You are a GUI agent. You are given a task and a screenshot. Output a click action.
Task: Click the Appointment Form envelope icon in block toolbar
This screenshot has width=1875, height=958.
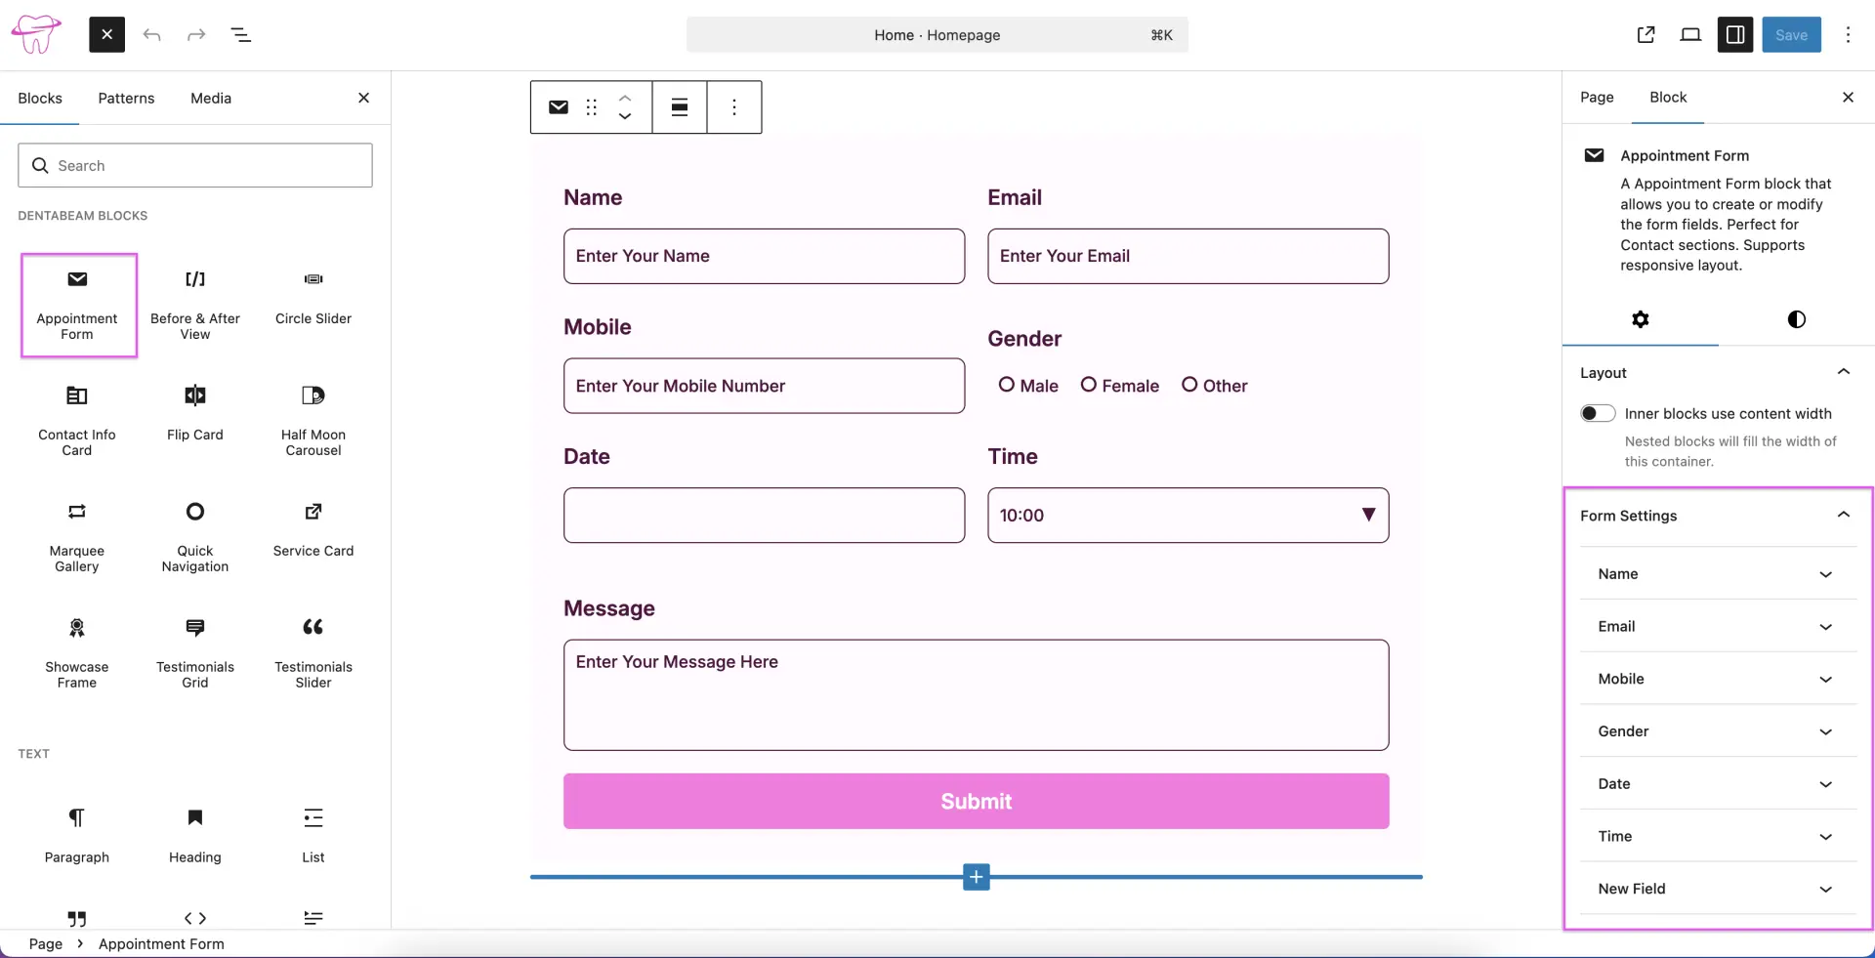(559, 107)
